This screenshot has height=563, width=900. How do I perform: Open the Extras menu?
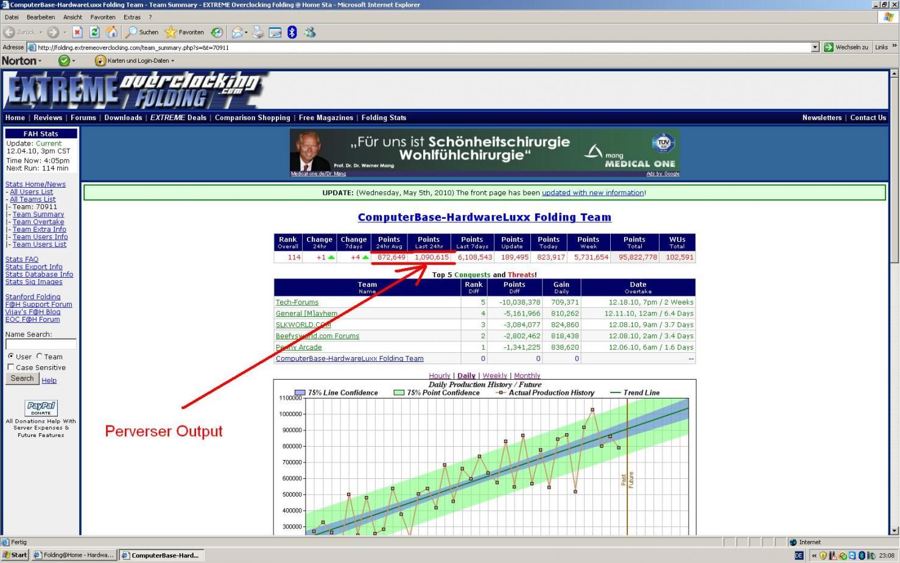[x=132, y=17]
